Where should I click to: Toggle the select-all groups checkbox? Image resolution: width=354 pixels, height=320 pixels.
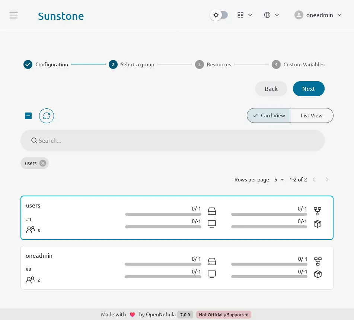click(x=28, y=116)
